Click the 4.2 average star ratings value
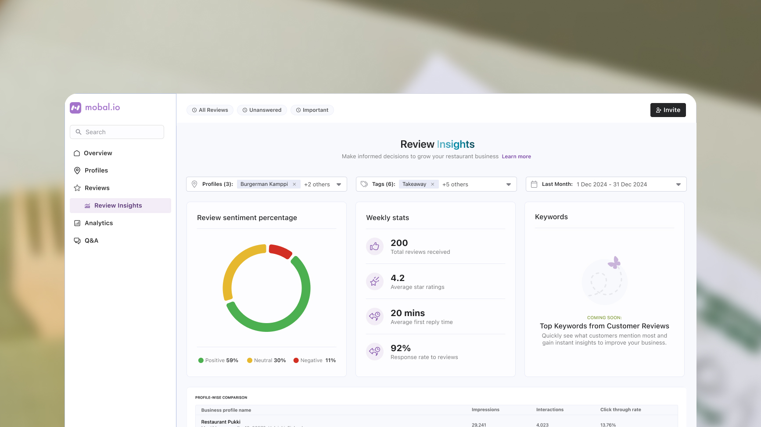Viewport: 761px width, 427px height. [398, 278]
